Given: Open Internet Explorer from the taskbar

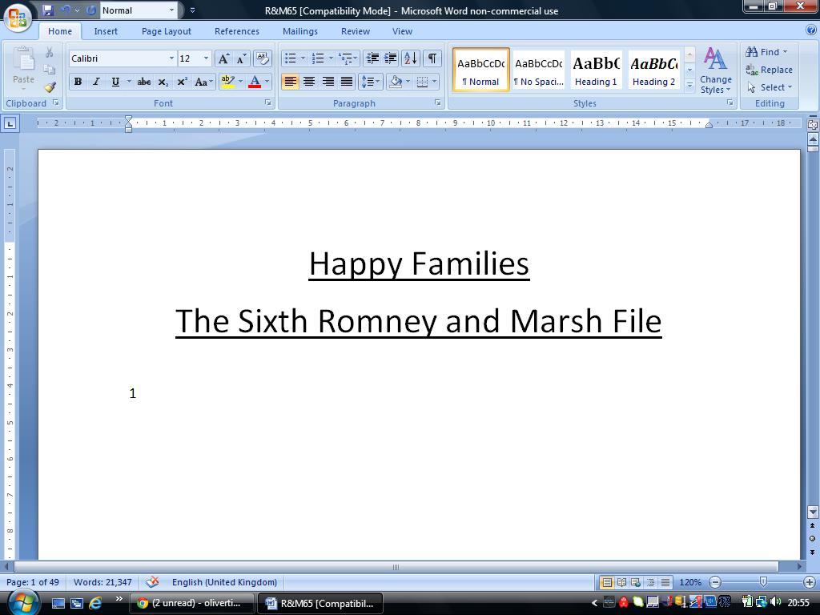Looking at the screenshot, I should [95, 603].
